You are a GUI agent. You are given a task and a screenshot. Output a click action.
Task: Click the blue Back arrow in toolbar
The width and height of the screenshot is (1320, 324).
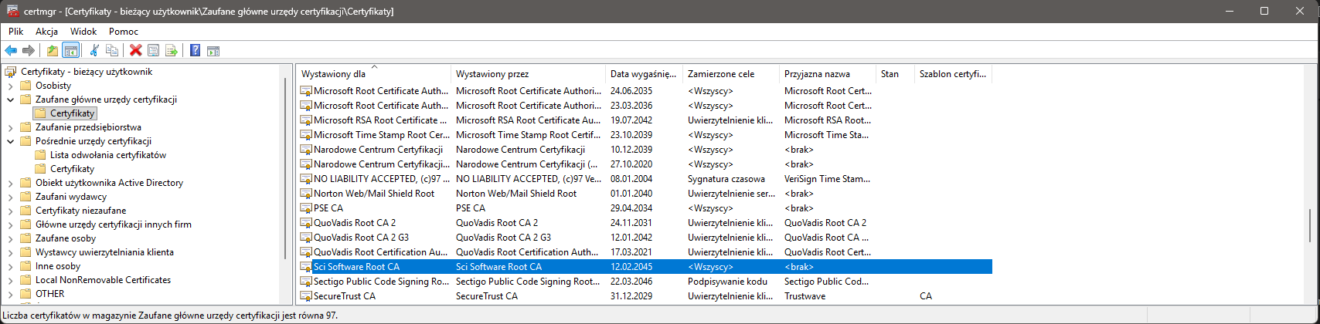coord(11,51)
